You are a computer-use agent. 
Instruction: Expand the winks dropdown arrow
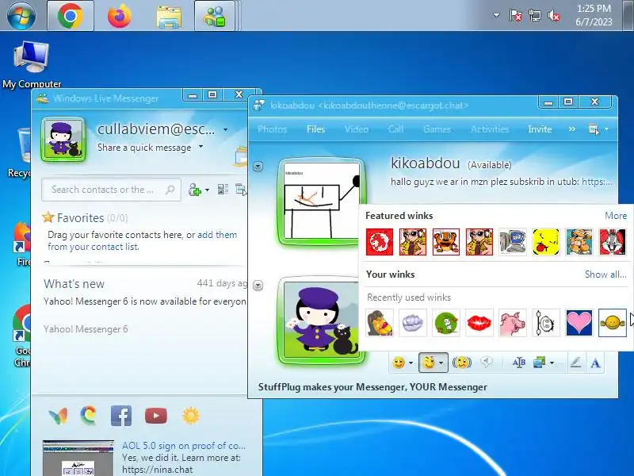point(441,363)
